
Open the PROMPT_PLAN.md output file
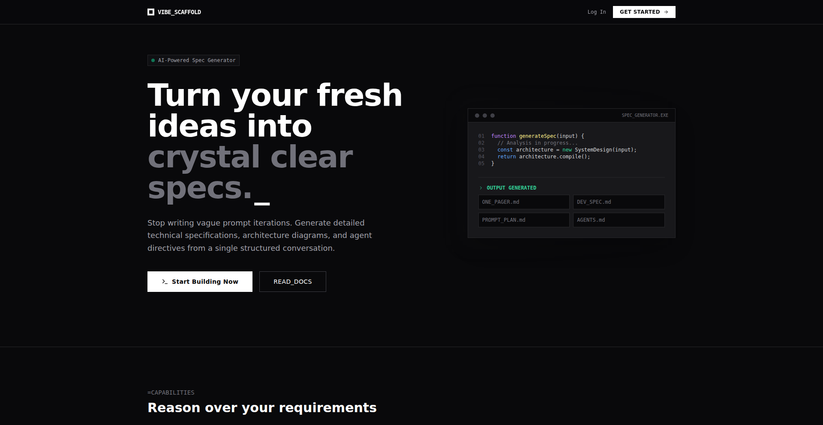tap(523, 220)
